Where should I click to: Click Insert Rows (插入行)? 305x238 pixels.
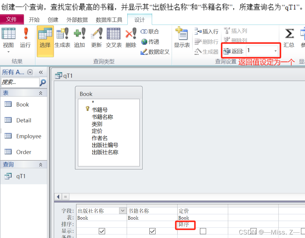tap(206, 31)
